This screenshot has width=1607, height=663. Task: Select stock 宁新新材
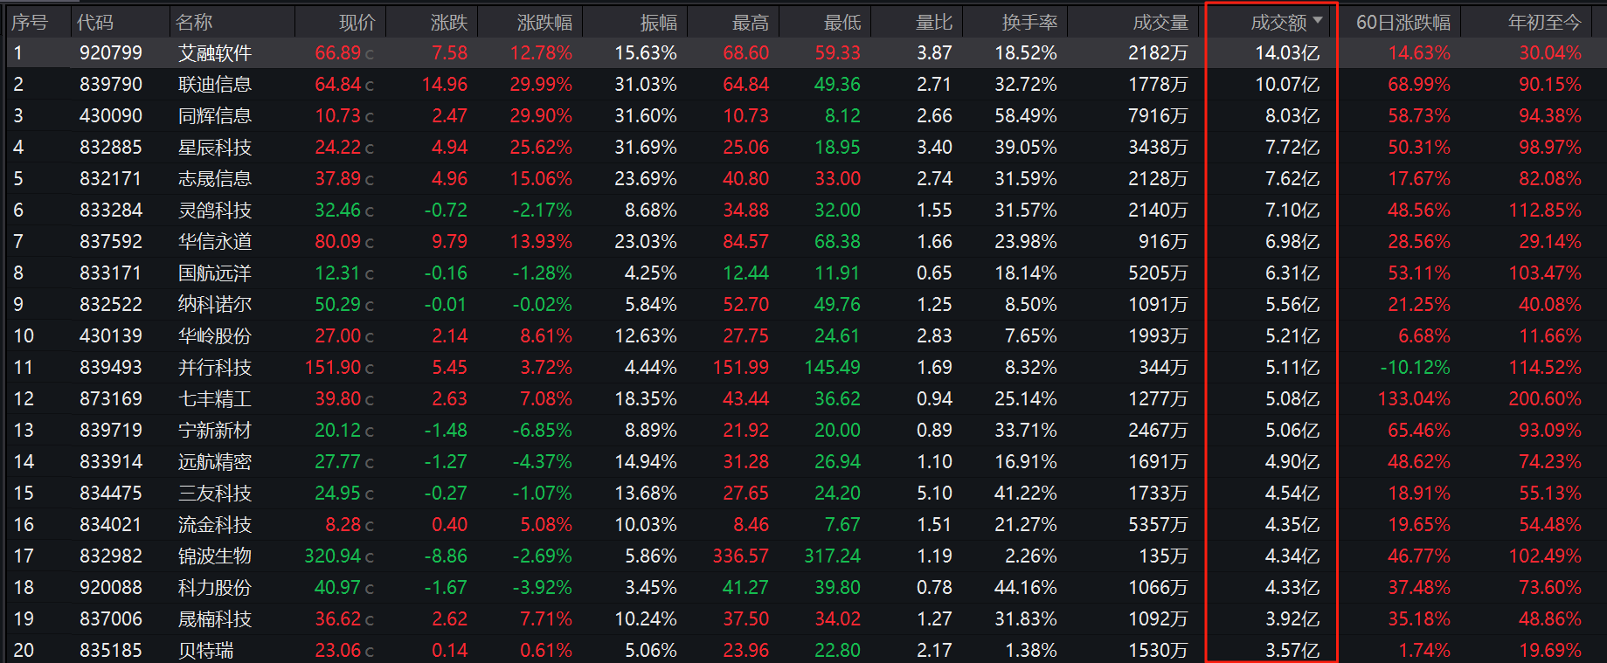(215, 431)
